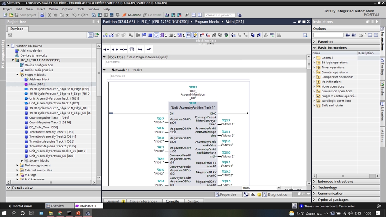Expand the Favorites section in Instructions
Viewport: 386px width, 217px height.
tap(314, 41)
